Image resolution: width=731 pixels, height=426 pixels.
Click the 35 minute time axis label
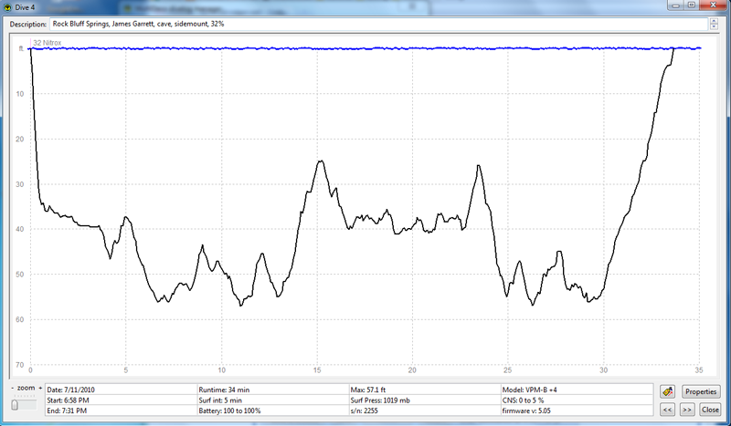[x=699, y=370]
